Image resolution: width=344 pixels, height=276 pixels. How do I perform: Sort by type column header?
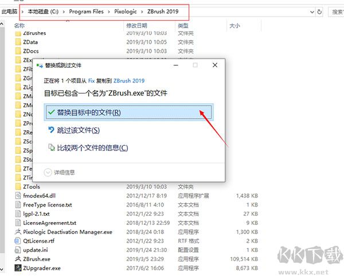tap(183, 26)
